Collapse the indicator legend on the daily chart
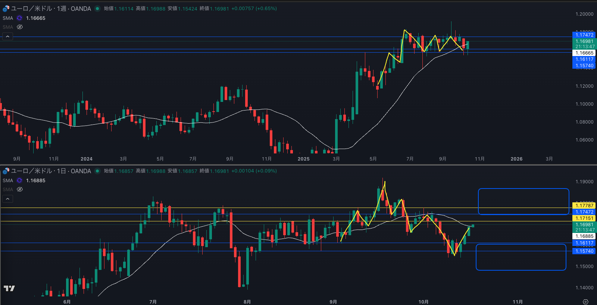 click(7, 199)
